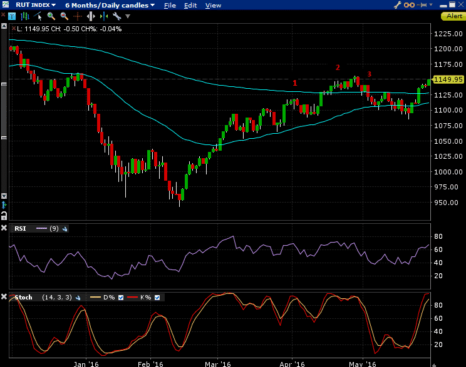Click the Jan '16 date label
This screenshot has width=466, height=367.
86,364
